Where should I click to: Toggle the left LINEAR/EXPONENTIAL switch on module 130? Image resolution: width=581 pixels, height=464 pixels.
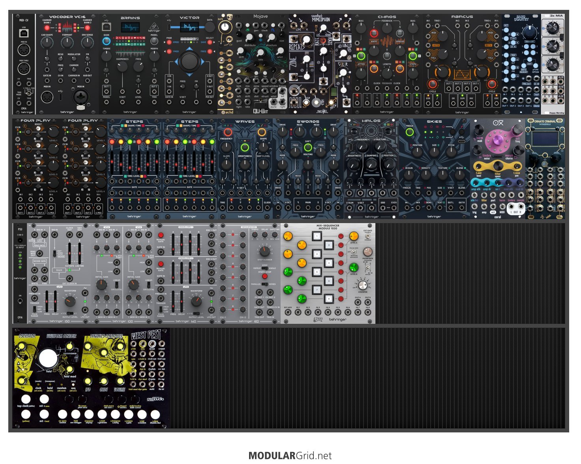pos(117,284)
